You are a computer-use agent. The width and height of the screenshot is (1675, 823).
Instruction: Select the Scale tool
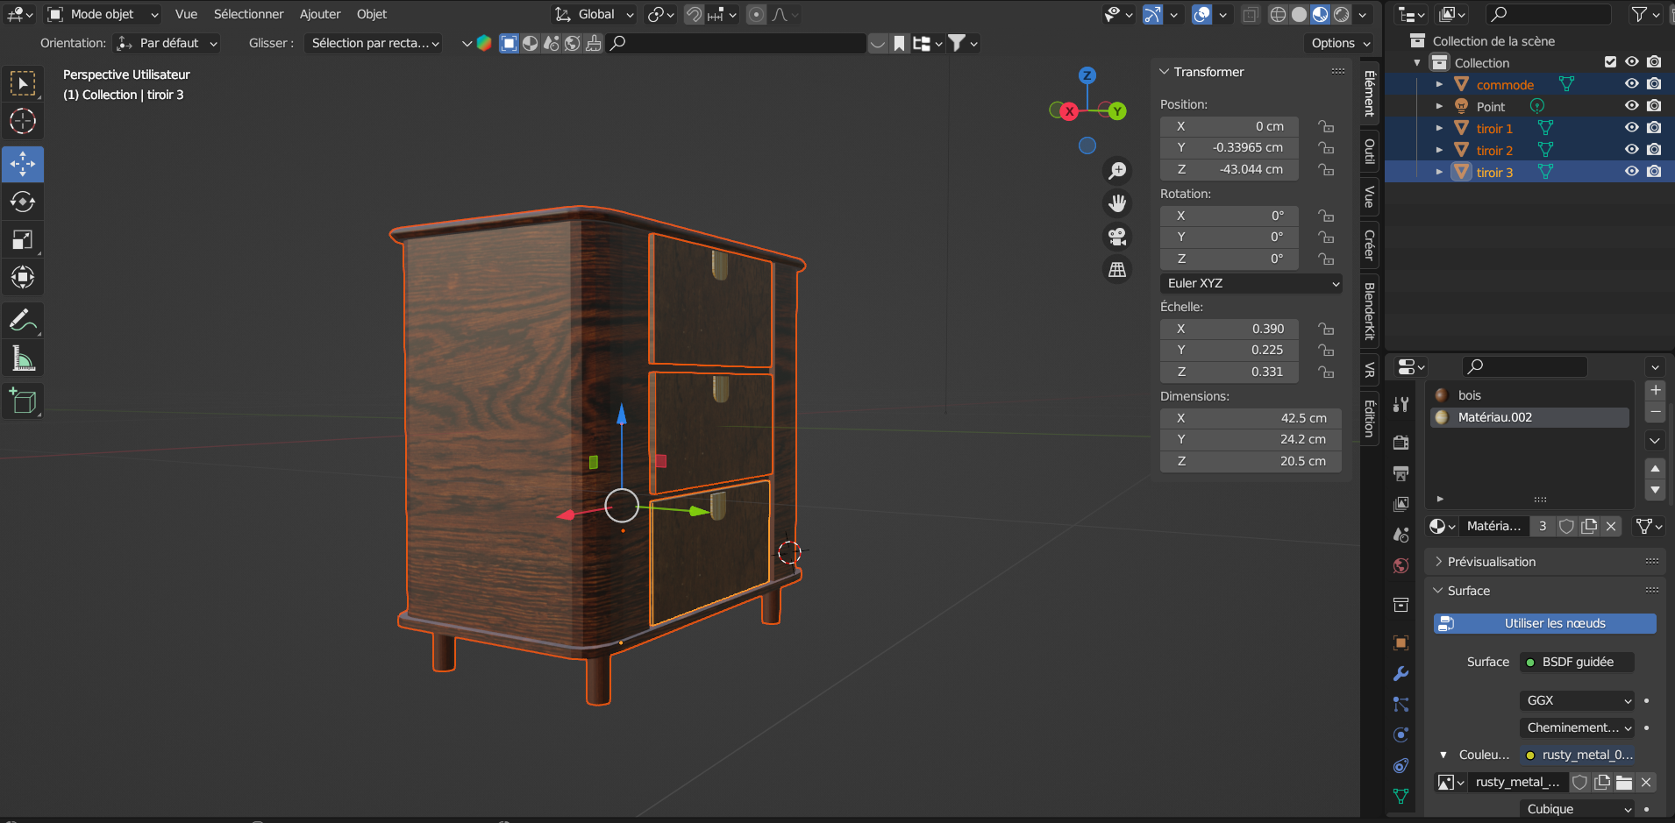(x=23, y=239)
